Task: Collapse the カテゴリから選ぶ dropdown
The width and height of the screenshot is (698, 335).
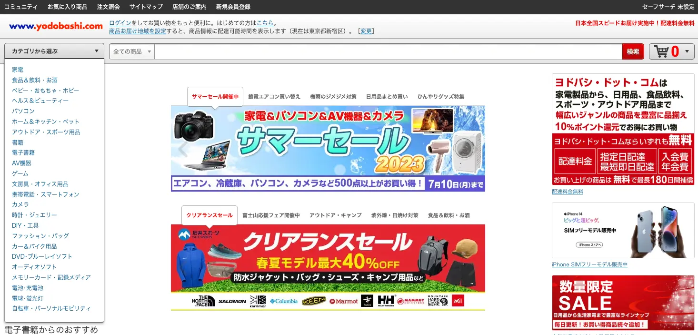Action: 54,51
